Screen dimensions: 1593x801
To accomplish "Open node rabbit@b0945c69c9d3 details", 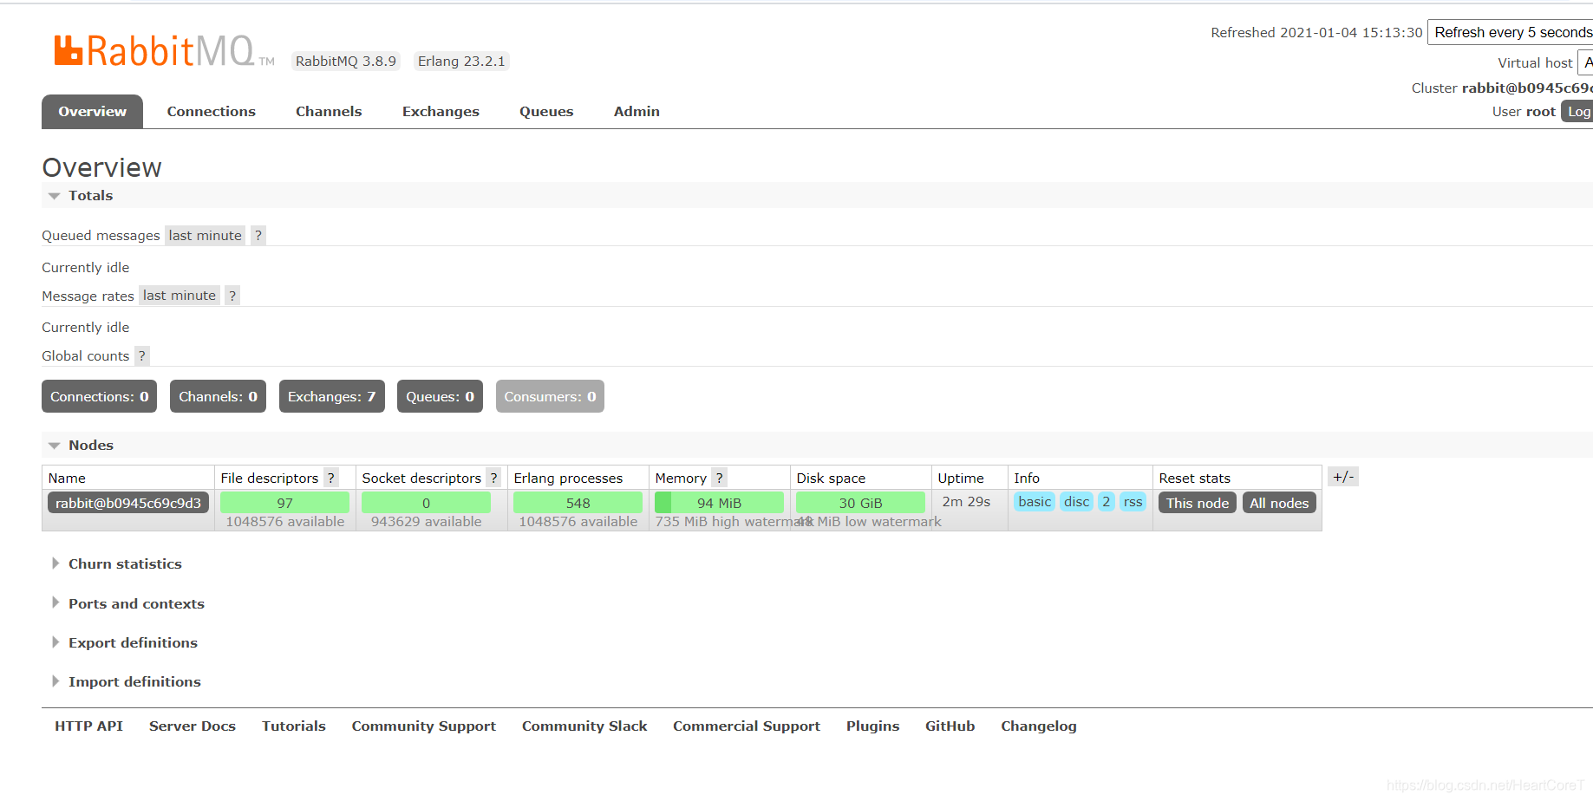I will point(128,503).
